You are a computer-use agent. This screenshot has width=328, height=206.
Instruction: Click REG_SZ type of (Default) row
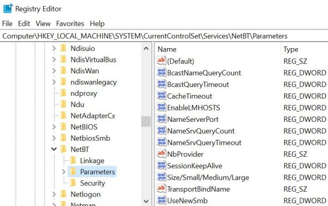pos(295,61)
